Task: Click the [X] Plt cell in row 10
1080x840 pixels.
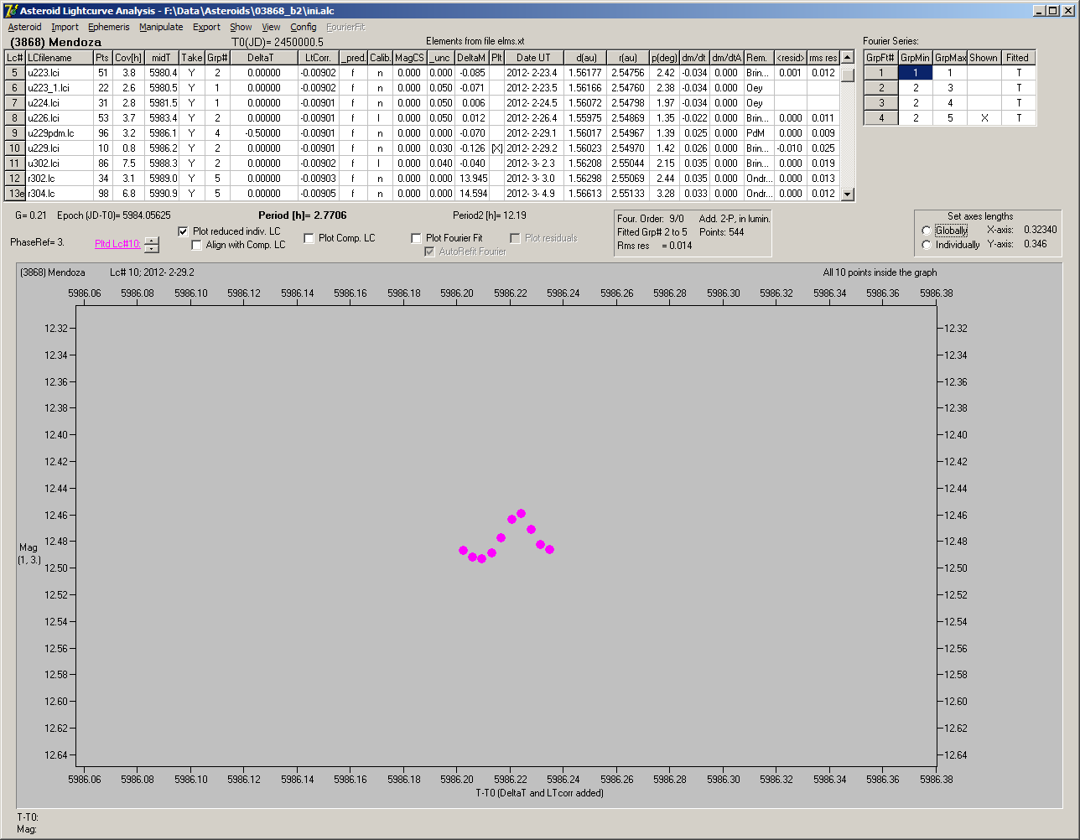Action: pyautogui.click(x=497, y=148)
